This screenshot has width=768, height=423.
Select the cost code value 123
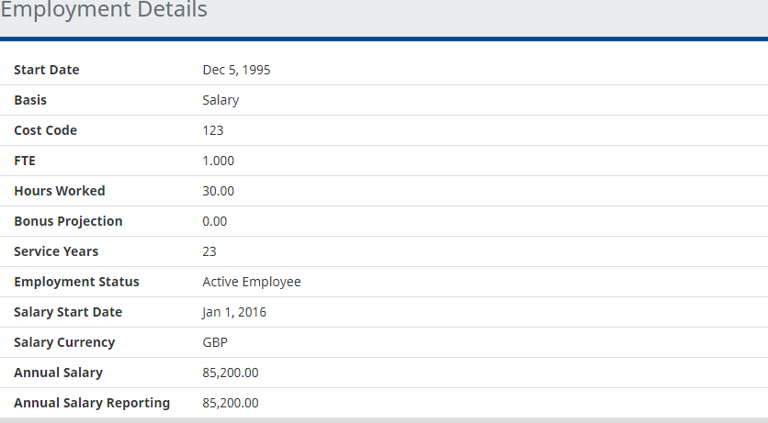point(213,130)
